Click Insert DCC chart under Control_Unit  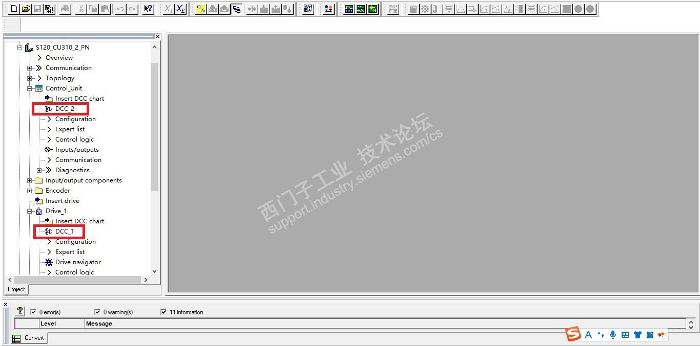tap(79, 99)
